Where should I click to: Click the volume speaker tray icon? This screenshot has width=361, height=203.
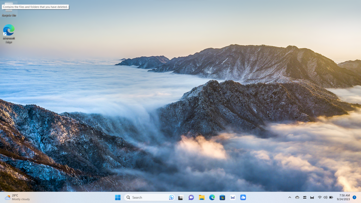click(325, 197)
